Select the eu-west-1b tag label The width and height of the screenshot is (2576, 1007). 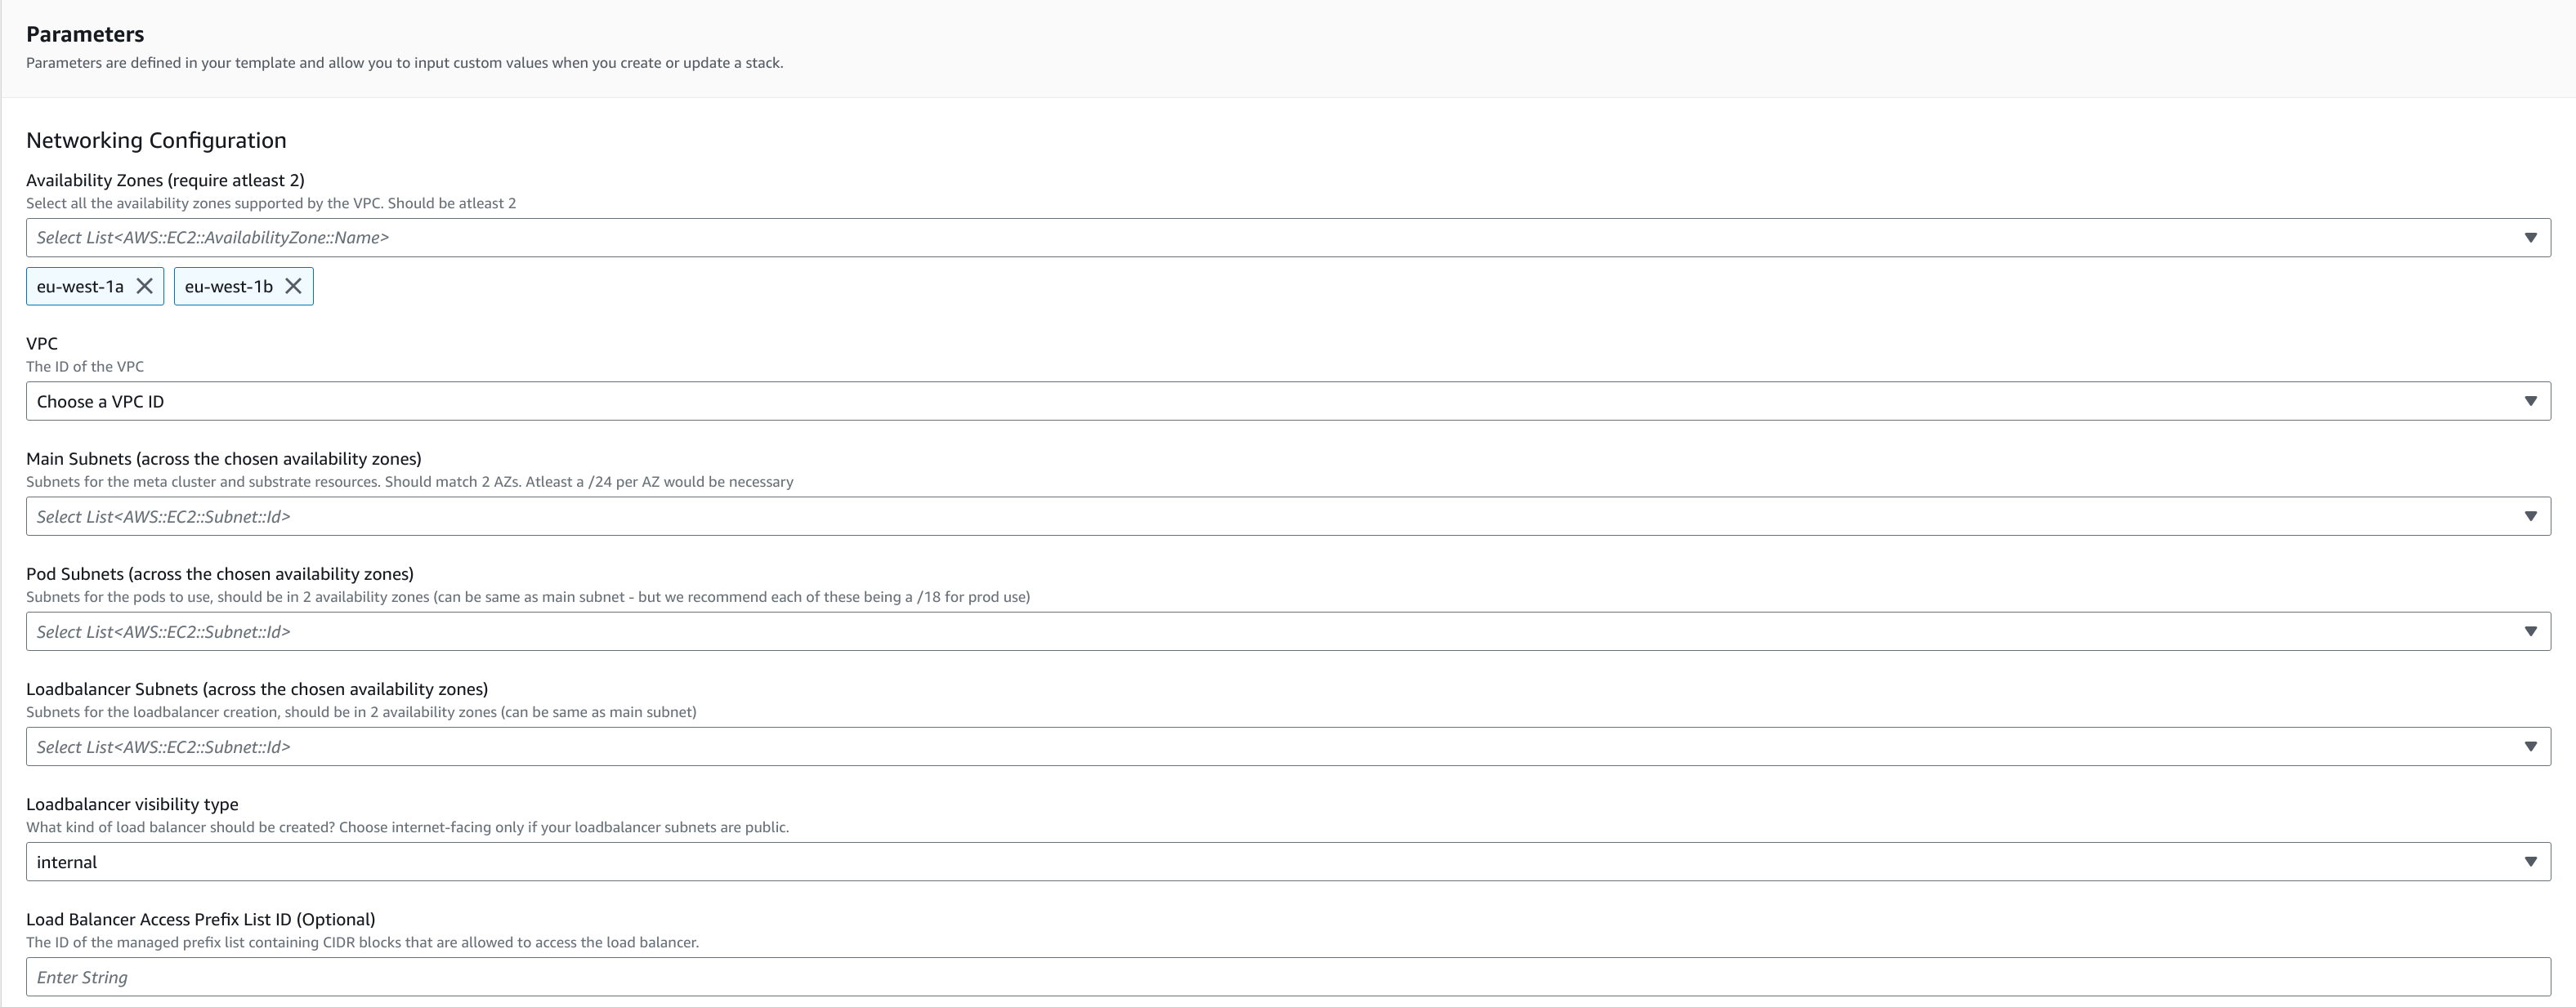point(228,287)
